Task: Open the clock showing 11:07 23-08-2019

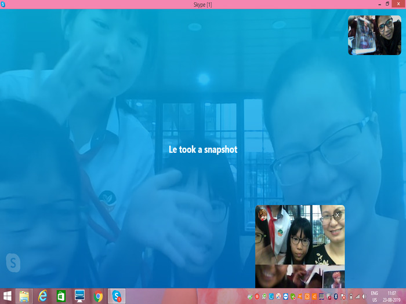Action: click(x=391, y=296)
